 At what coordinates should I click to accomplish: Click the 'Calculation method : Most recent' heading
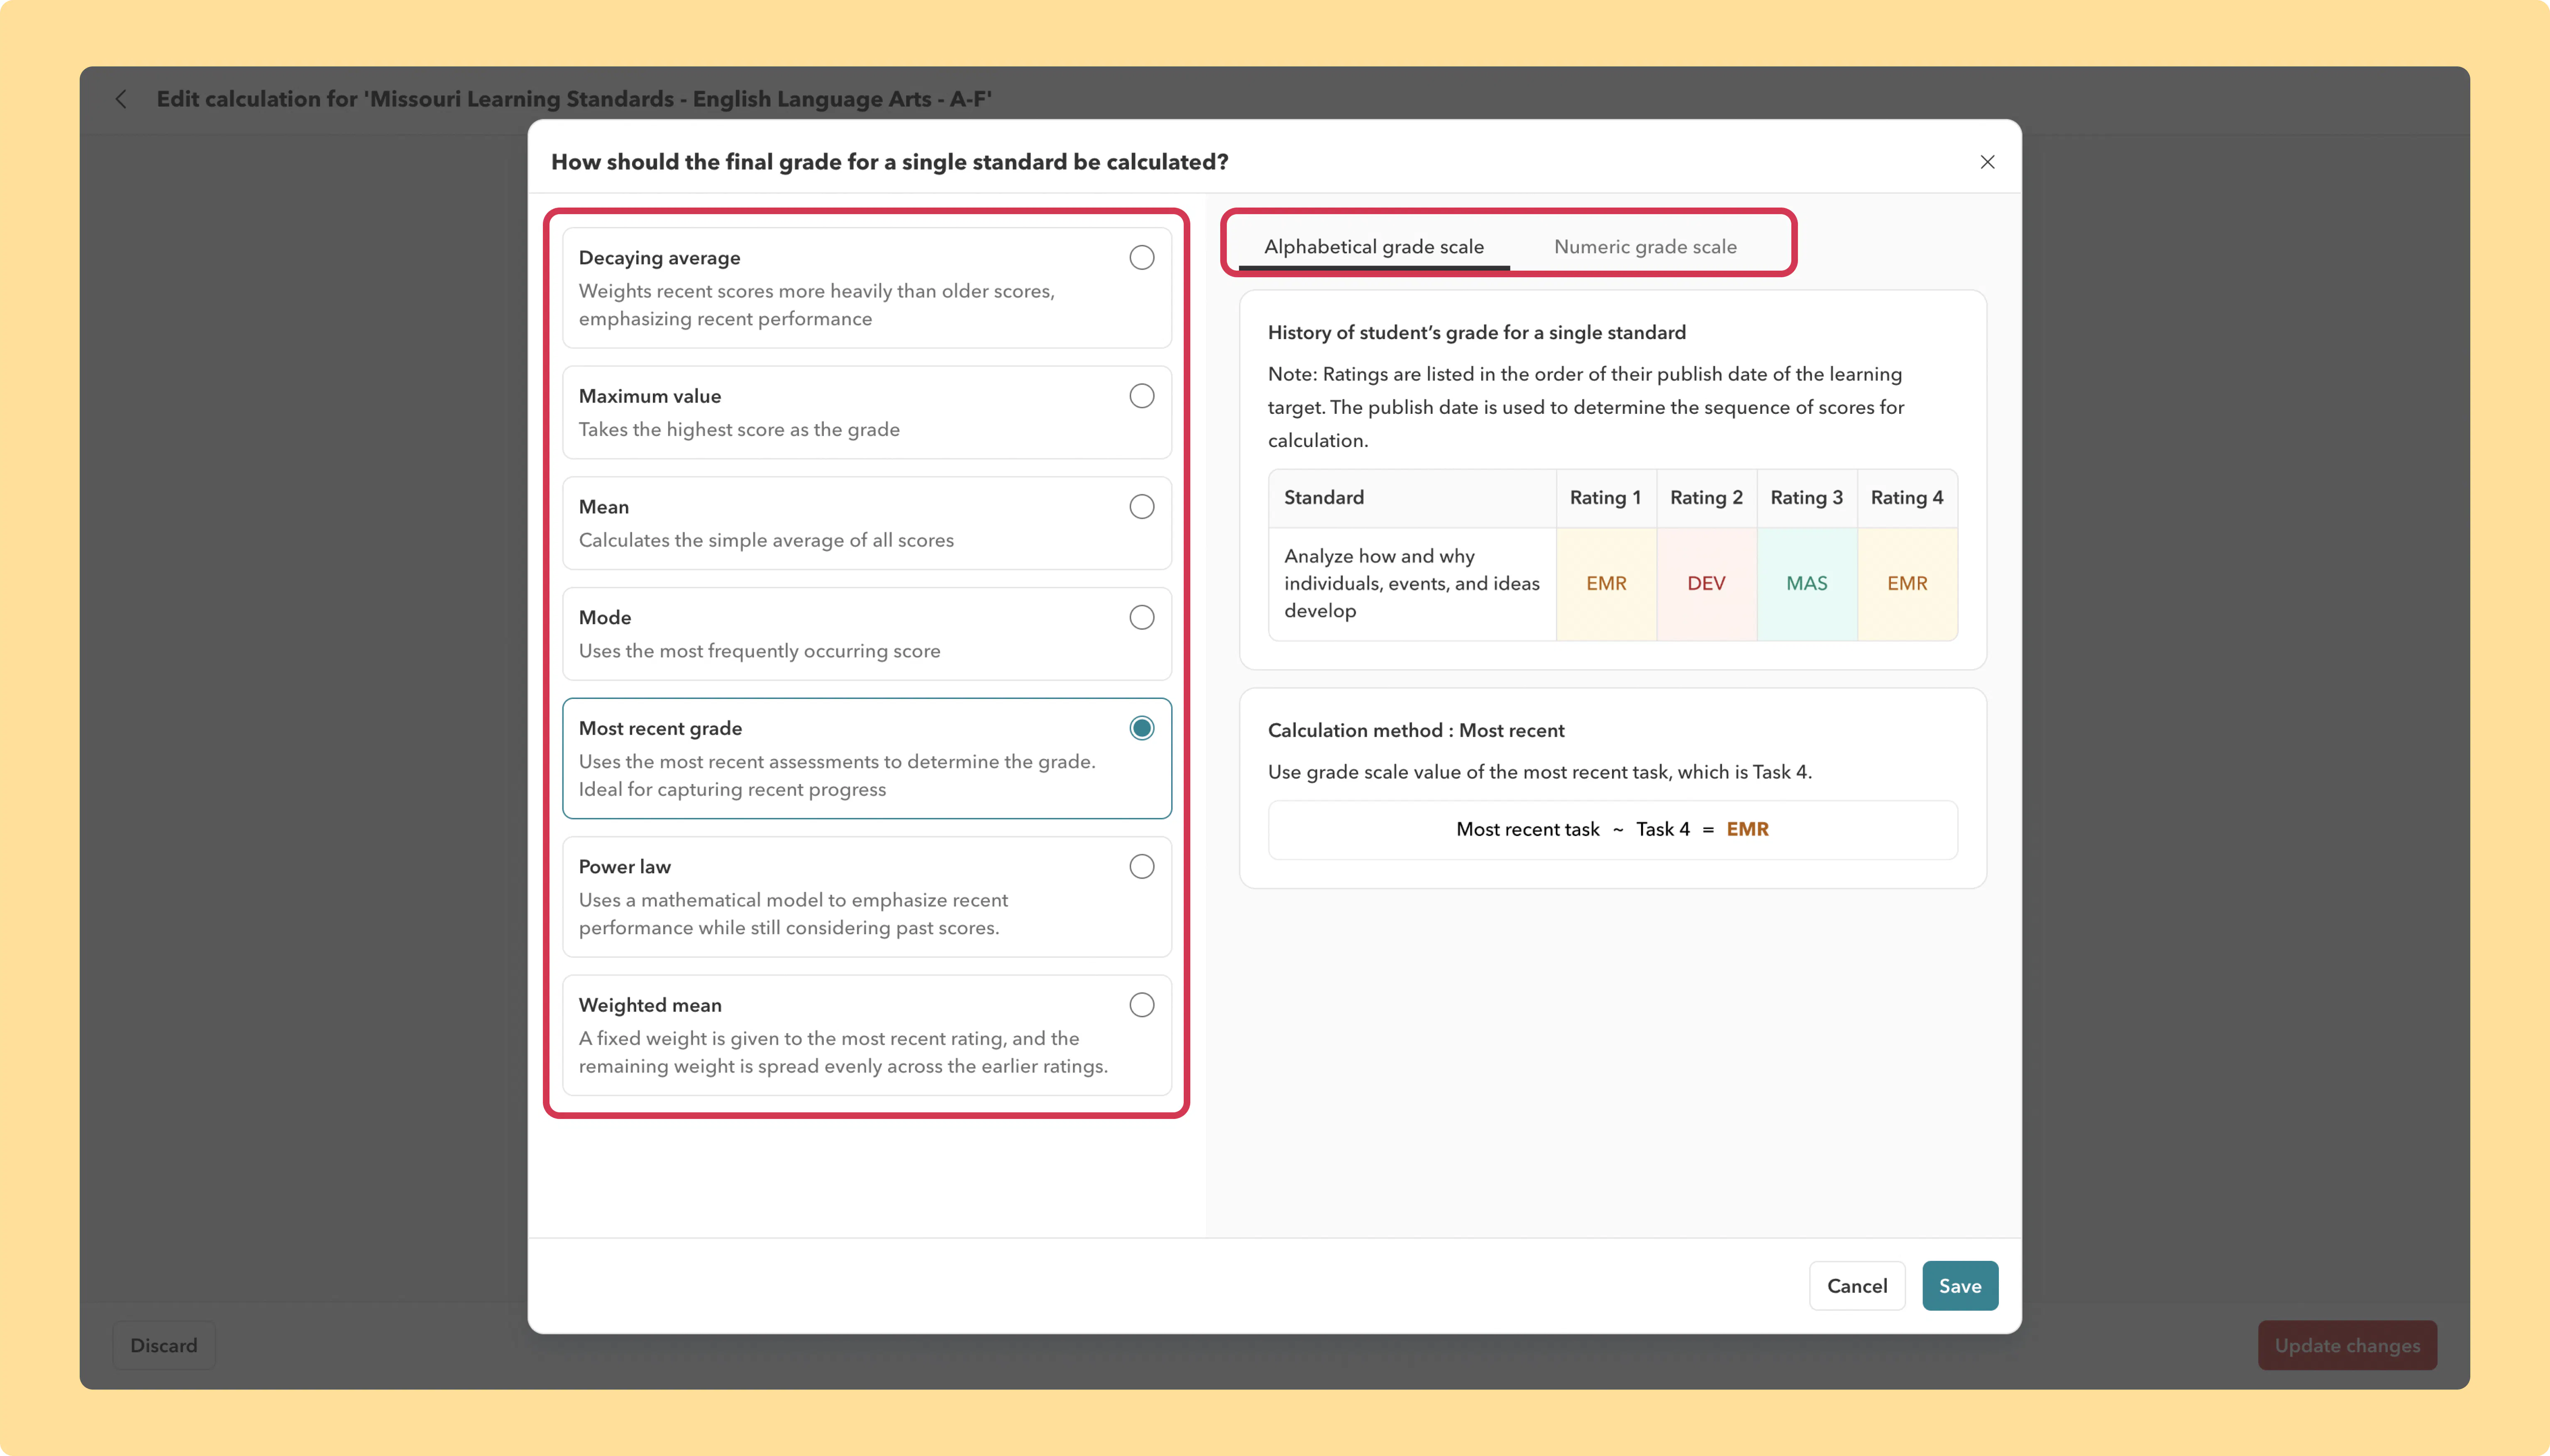click(1416, 731)
